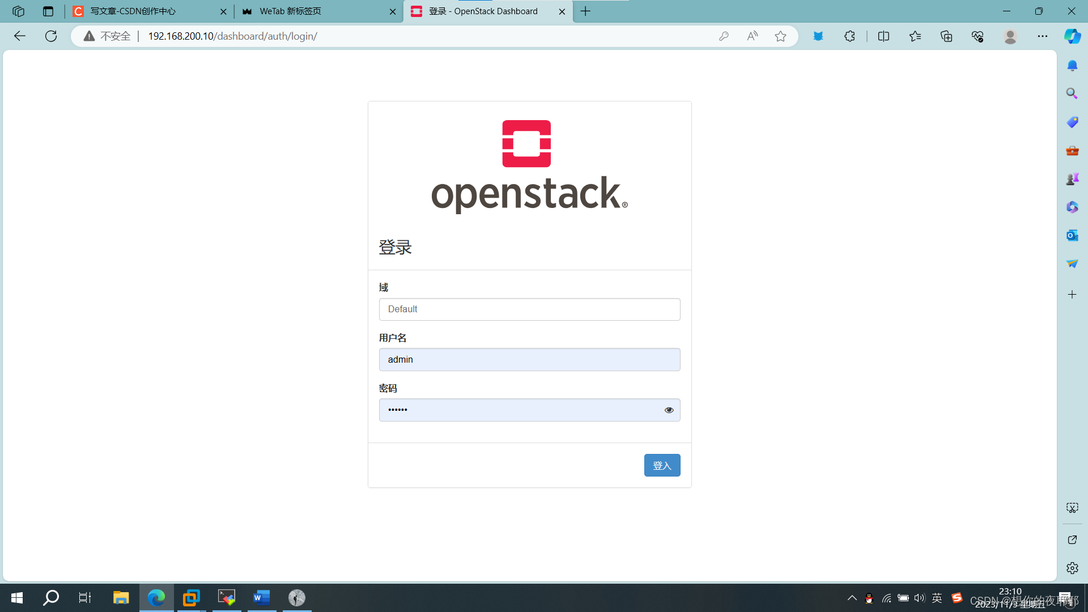Open File Explorer from taskbar
1088x612 pixels.
pos(121,597)
